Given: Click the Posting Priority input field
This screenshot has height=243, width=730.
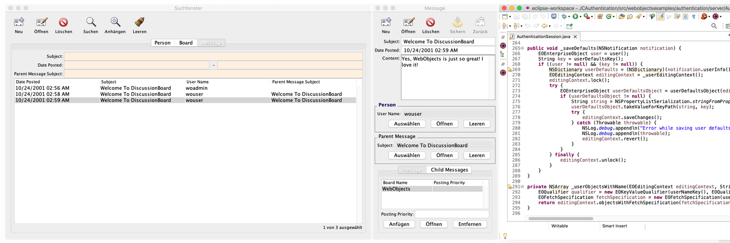Looking at the screenshot, I should click(452, 214).
